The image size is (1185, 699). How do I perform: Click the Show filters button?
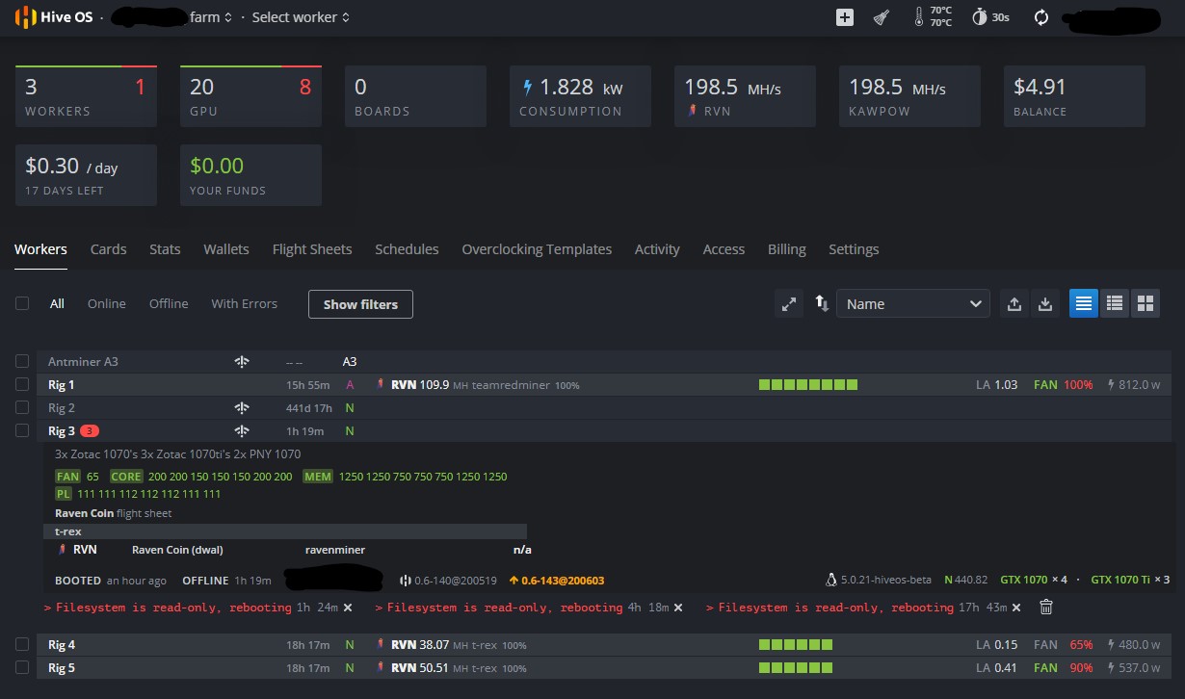pos(360,303)
